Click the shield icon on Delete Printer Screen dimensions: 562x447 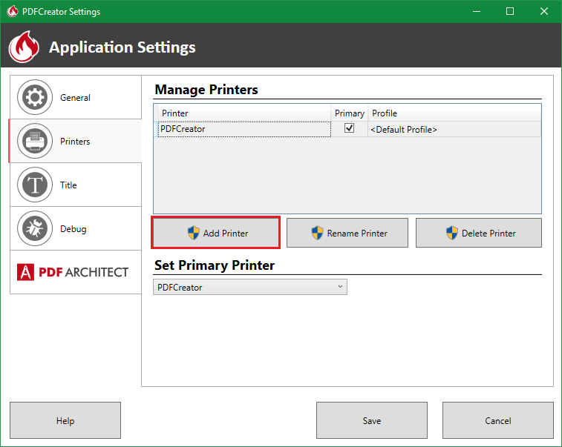click(x=452, y=233)
